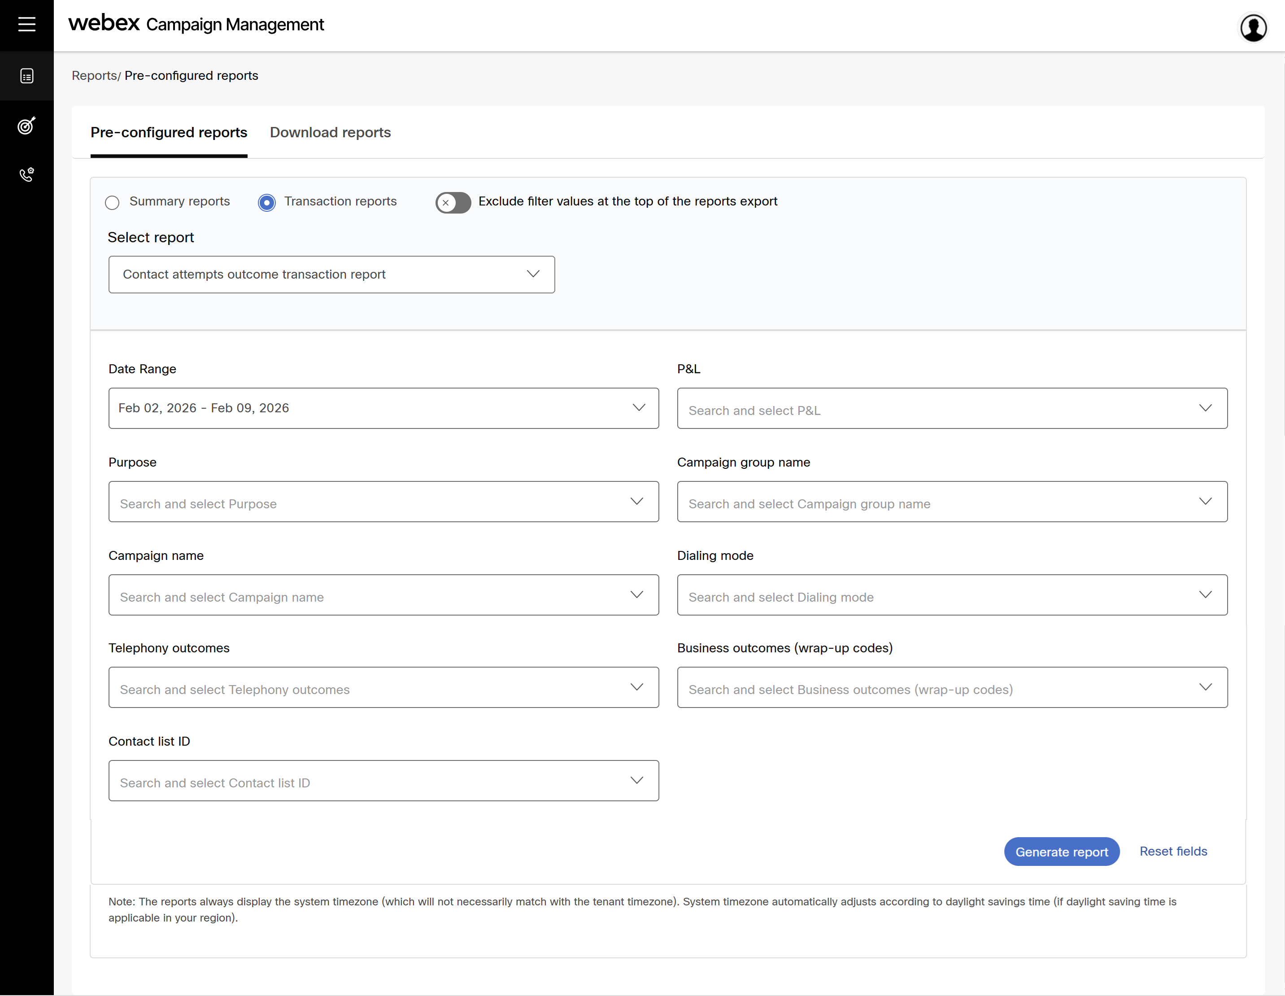Viewport: 1285px width, 996px height.
Task: Select the Pre-configured reports tab
Action: point(169,132)
